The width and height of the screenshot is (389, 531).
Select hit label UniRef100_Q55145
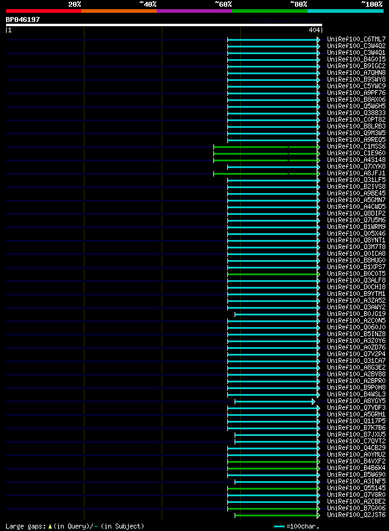[x=356, y=488]
